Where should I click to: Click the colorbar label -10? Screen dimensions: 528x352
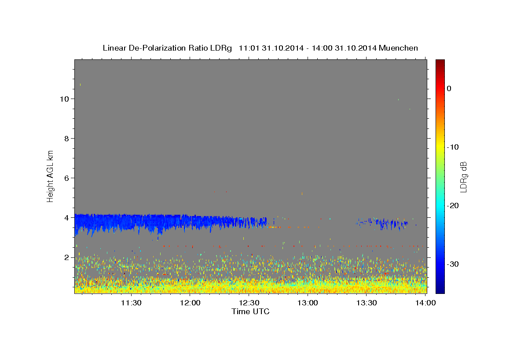click(453, 147)
